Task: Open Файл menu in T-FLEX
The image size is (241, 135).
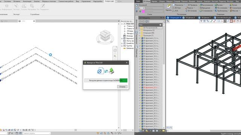Action: tap(138, 1)
